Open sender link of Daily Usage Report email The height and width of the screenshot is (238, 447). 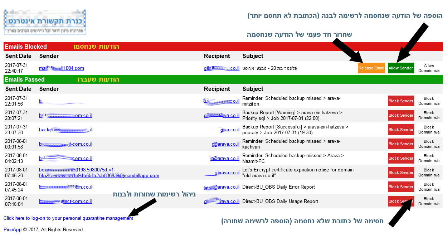click(x=66, y=201)
